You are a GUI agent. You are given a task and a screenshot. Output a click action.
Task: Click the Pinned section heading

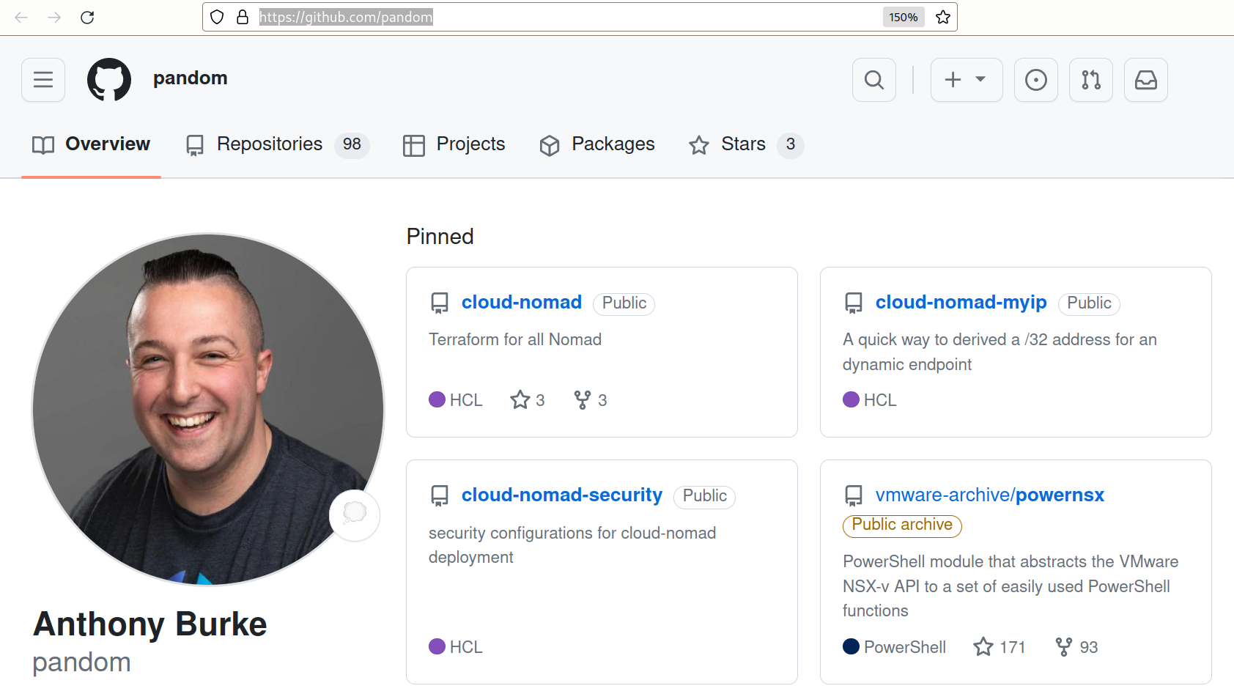[440, 237]
